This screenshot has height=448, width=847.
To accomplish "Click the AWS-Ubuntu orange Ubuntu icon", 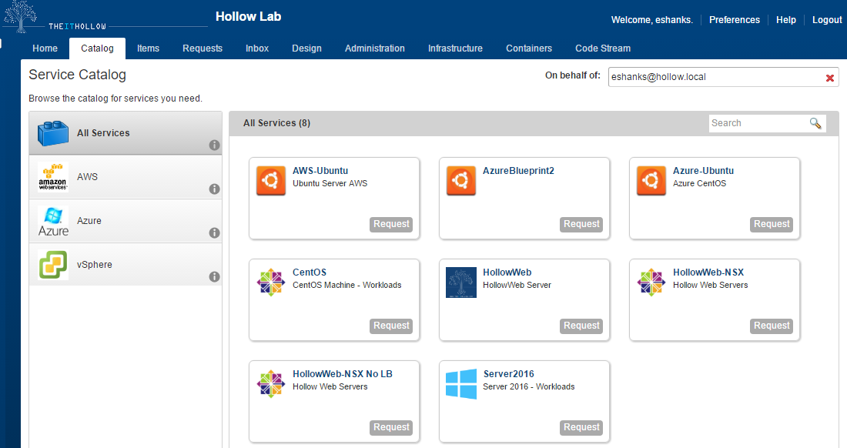I will (271, 181).
